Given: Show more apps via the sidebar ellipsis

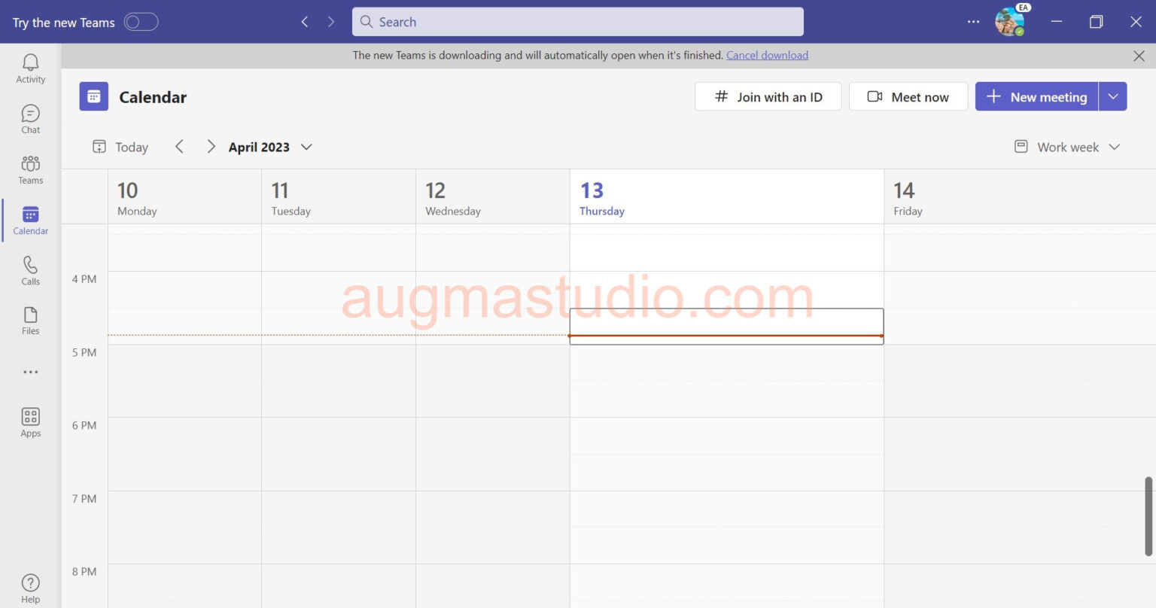Looking at the screenshot, I should (30, 371).
